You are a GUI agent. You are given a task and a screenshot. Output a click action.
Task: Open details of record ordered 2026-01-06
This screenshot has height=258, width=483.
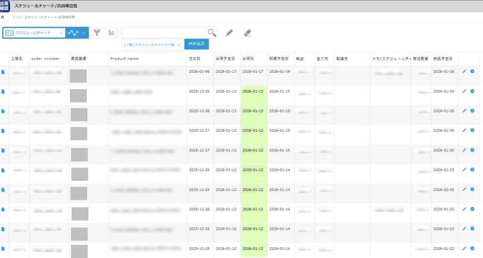coord(3,72)
